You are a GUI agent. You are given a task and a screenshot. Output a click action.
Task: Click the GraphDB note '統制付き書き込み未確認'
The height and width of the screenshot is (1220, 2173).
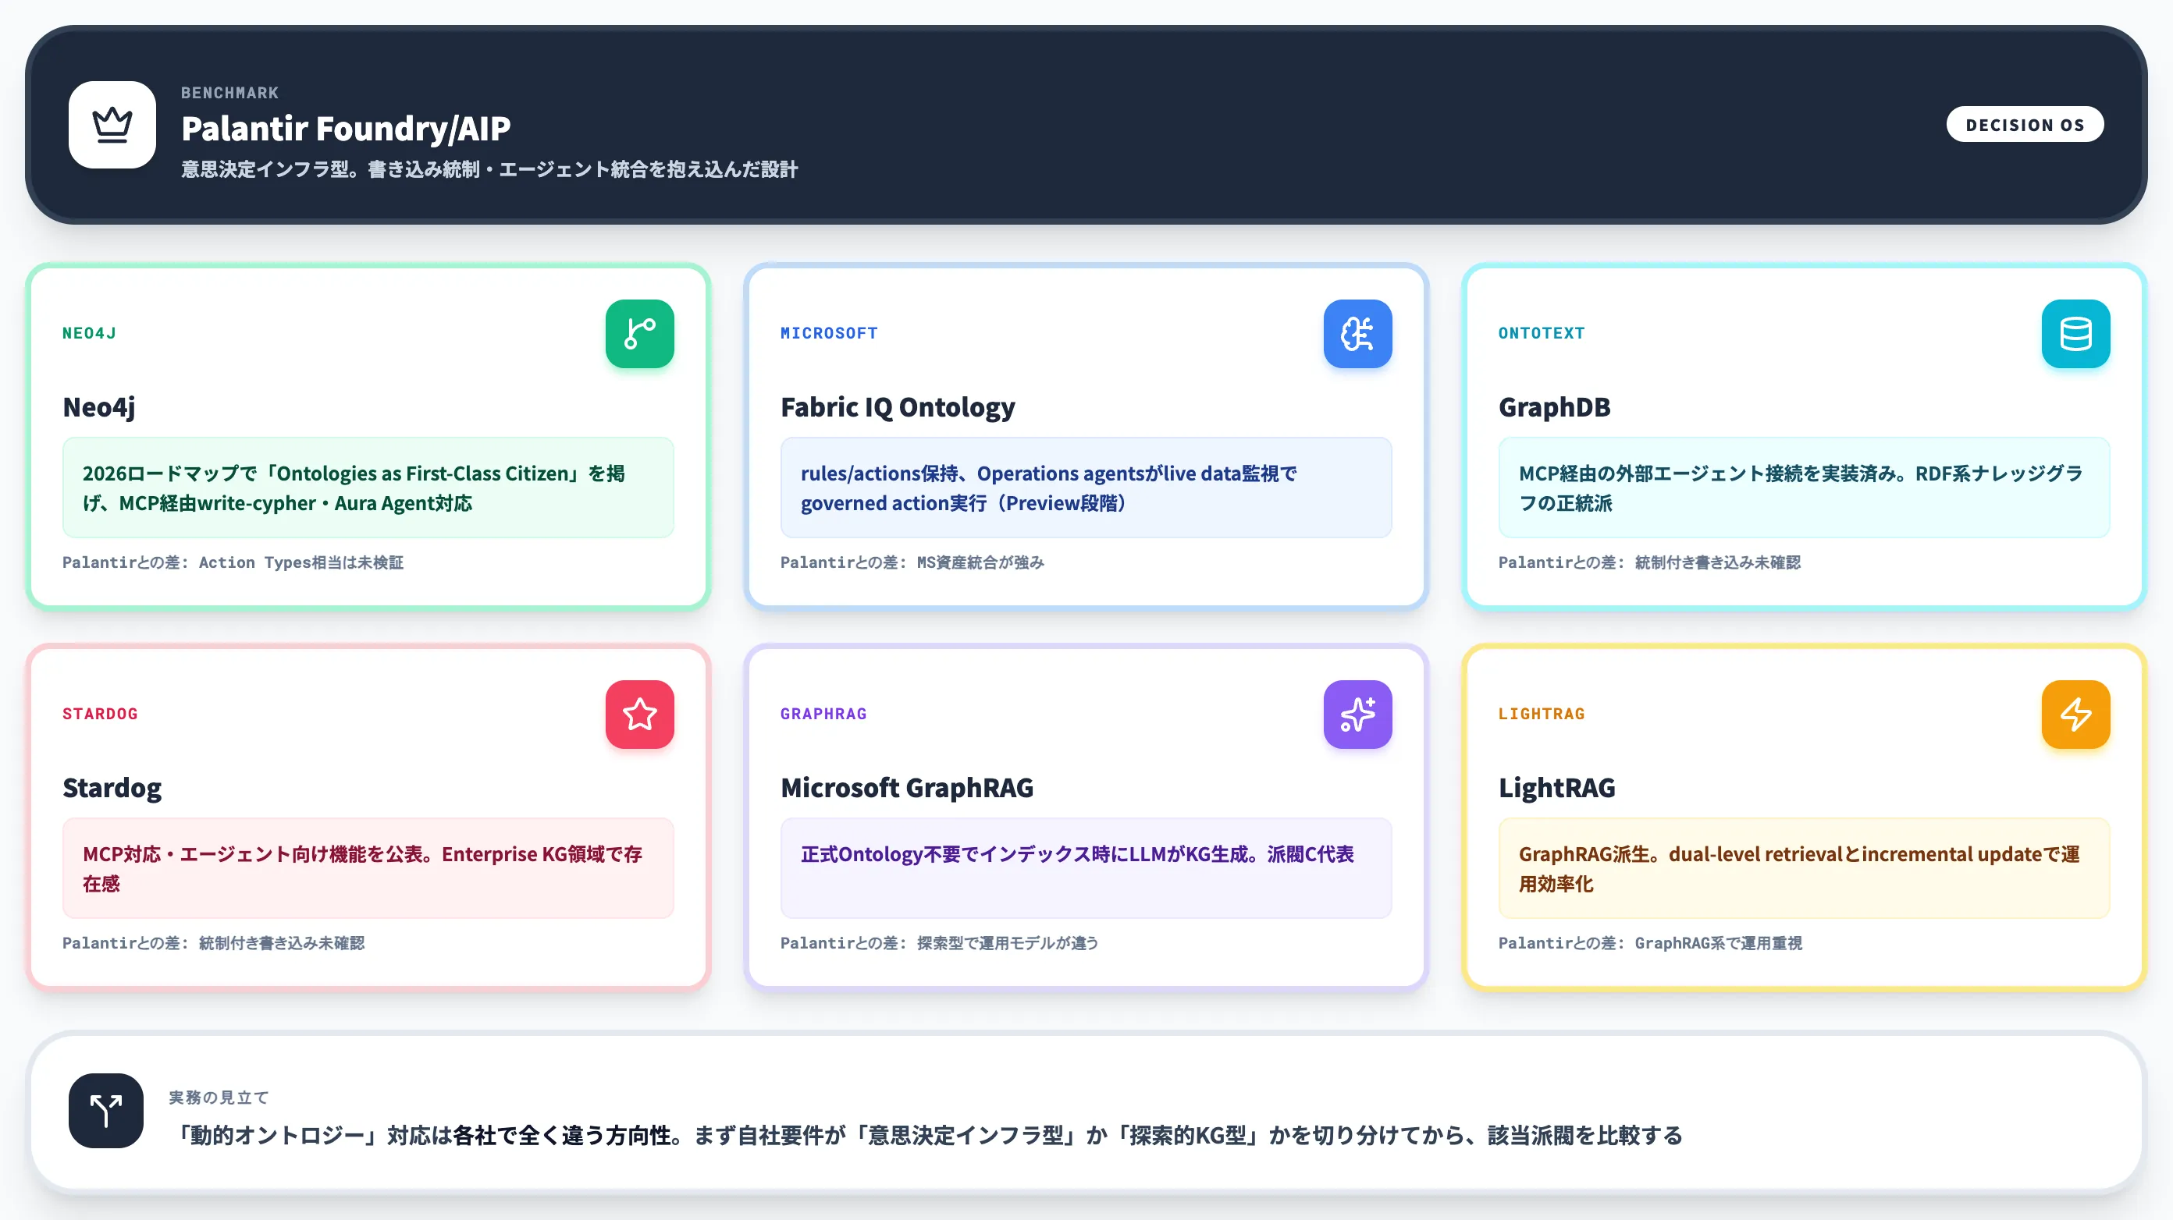coord(1717,562)
